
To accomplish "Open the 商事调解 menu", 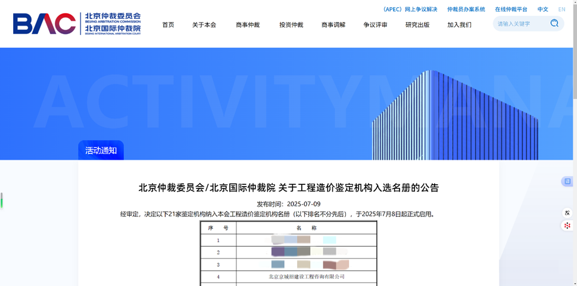I will pyautogui.click(x=333, y=25).
